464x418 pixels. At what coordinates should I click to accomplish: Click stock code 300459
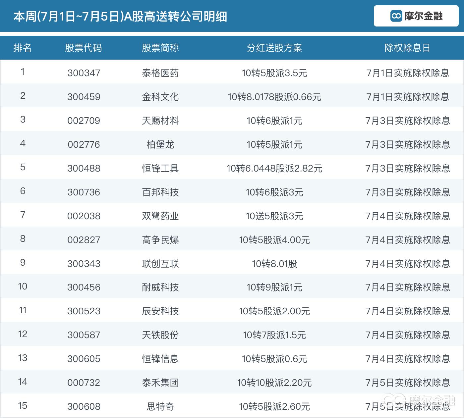84,97
